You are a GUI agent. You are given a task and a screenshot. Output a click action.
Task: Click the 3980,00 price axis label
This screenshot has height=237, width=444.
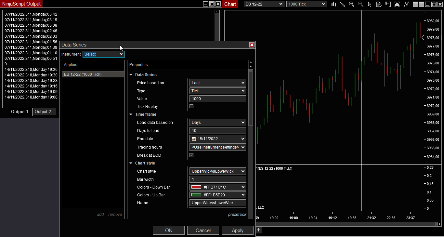pos(433,21)
